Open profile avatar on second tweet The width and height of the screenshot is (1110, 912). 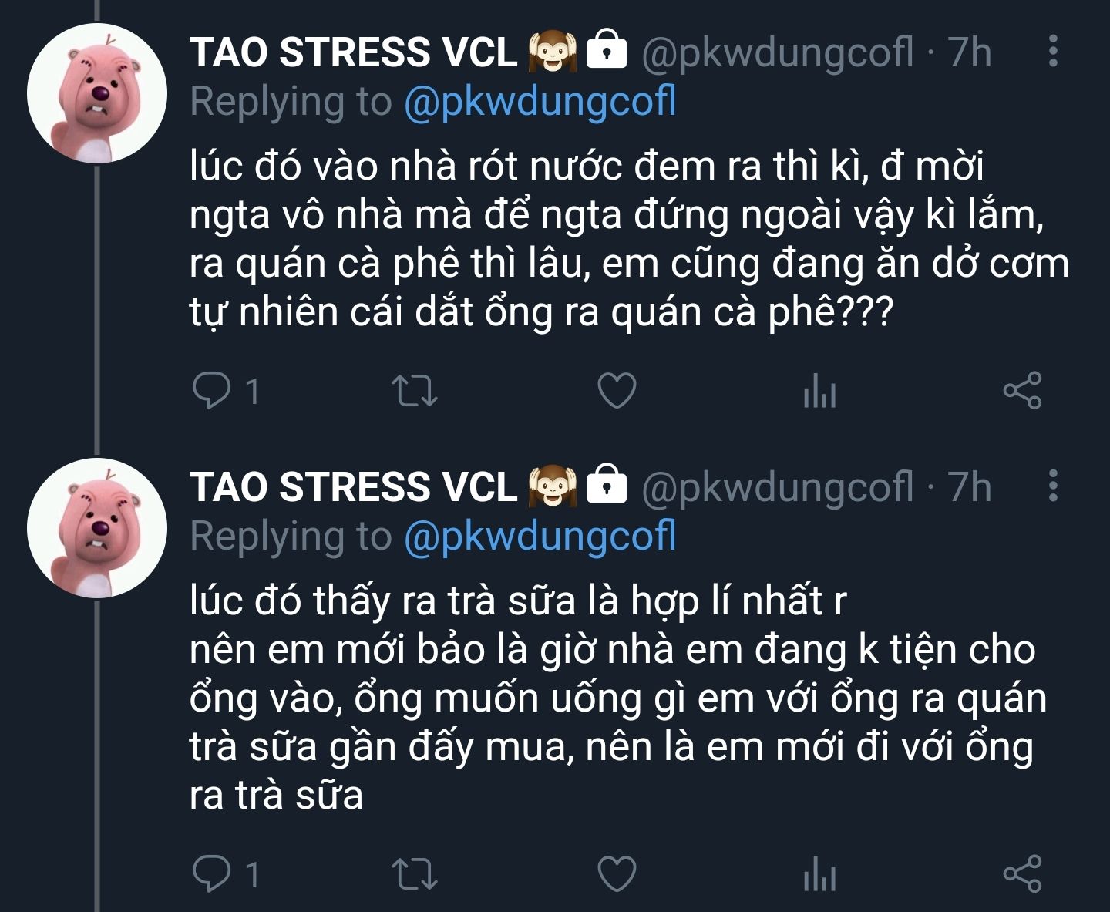97,527
